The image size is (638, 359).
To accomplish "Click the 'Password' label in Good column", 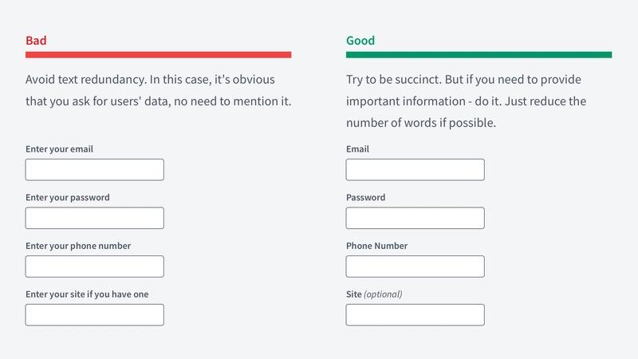I will pos(366,197).
